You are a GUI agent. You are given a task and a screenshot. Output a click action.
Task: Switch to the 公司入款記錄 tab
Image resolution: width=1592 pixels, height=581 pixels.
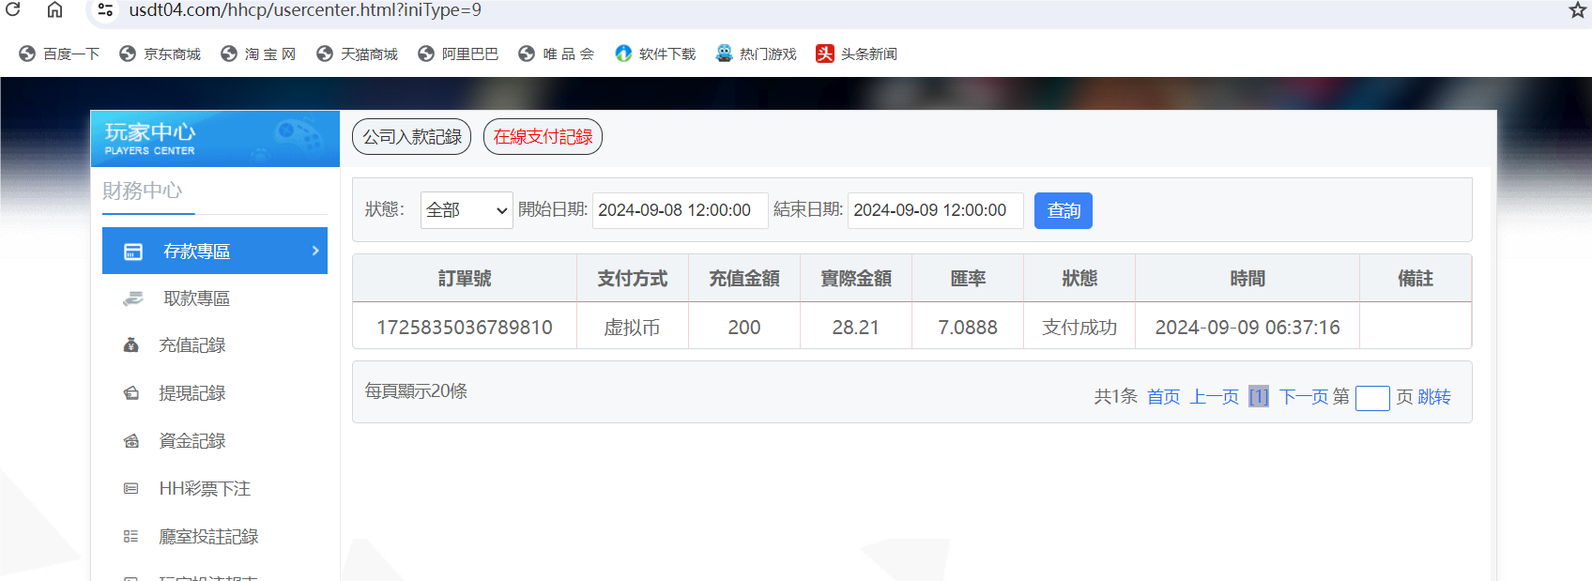click(412, 137)
